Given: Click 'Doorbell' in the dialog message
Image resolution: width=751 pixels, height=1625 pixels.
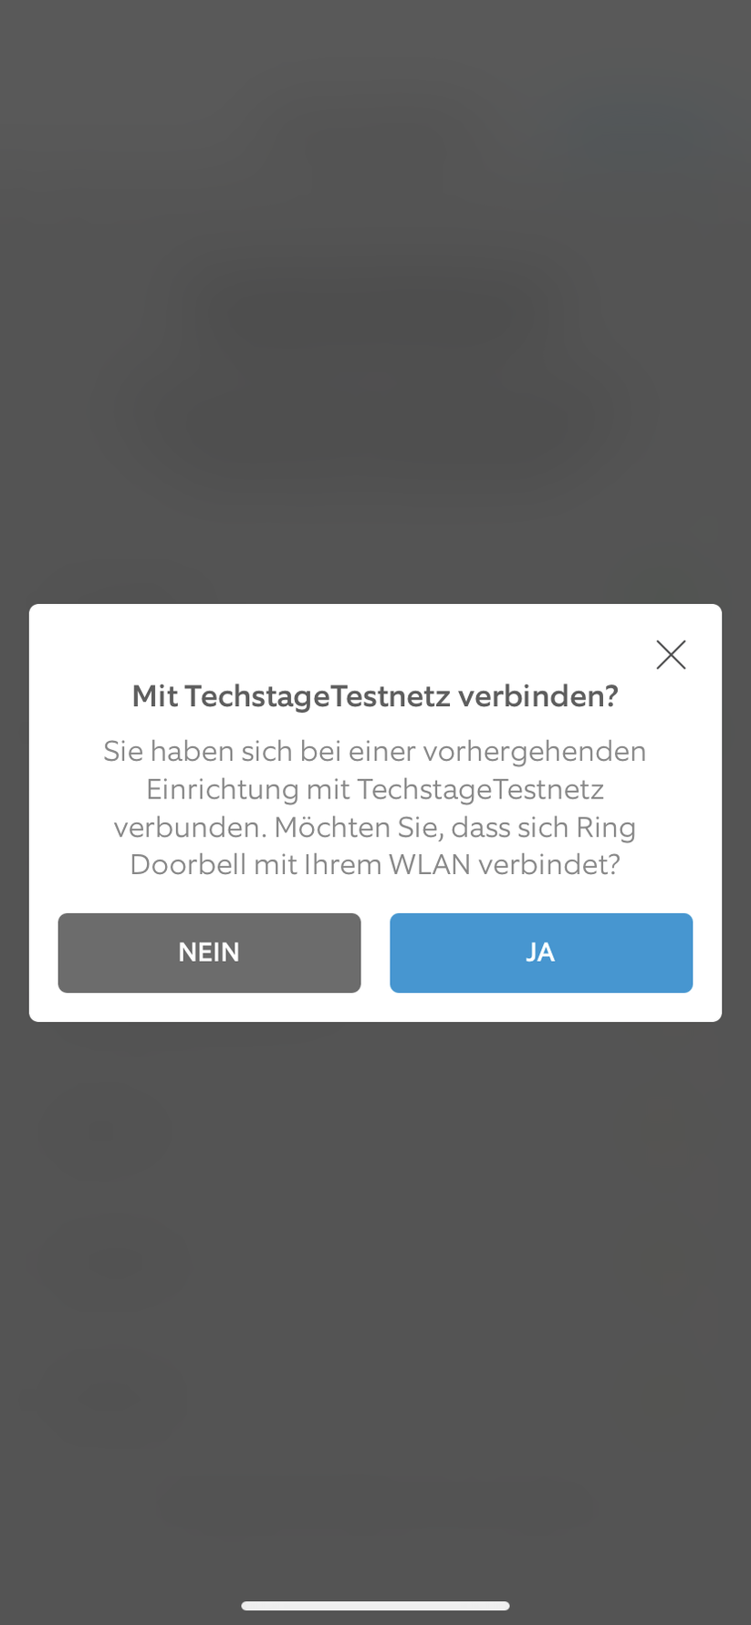Looking at the screenshot, I should click(x=188, y=864).
